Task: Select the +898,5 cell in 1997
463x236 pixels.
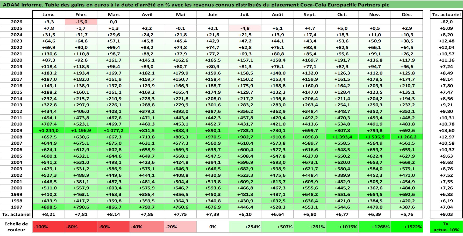Action: point(49,207)
